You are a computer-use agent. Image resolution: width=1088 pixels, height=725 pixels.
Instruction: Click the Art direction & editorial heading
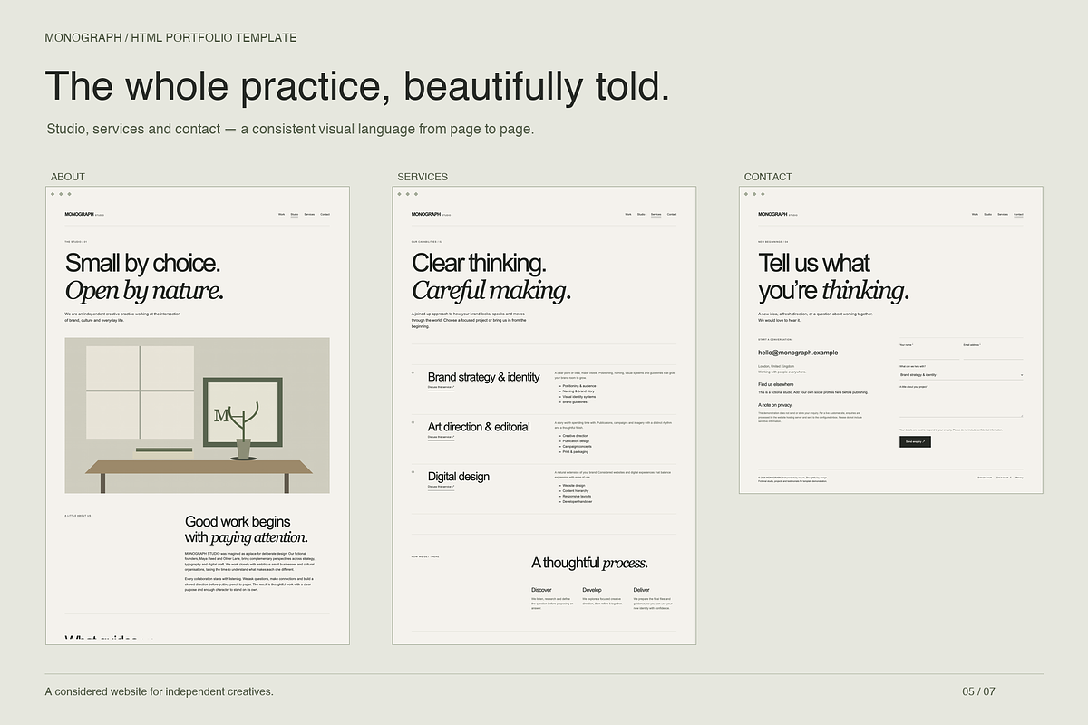[479, 427]
